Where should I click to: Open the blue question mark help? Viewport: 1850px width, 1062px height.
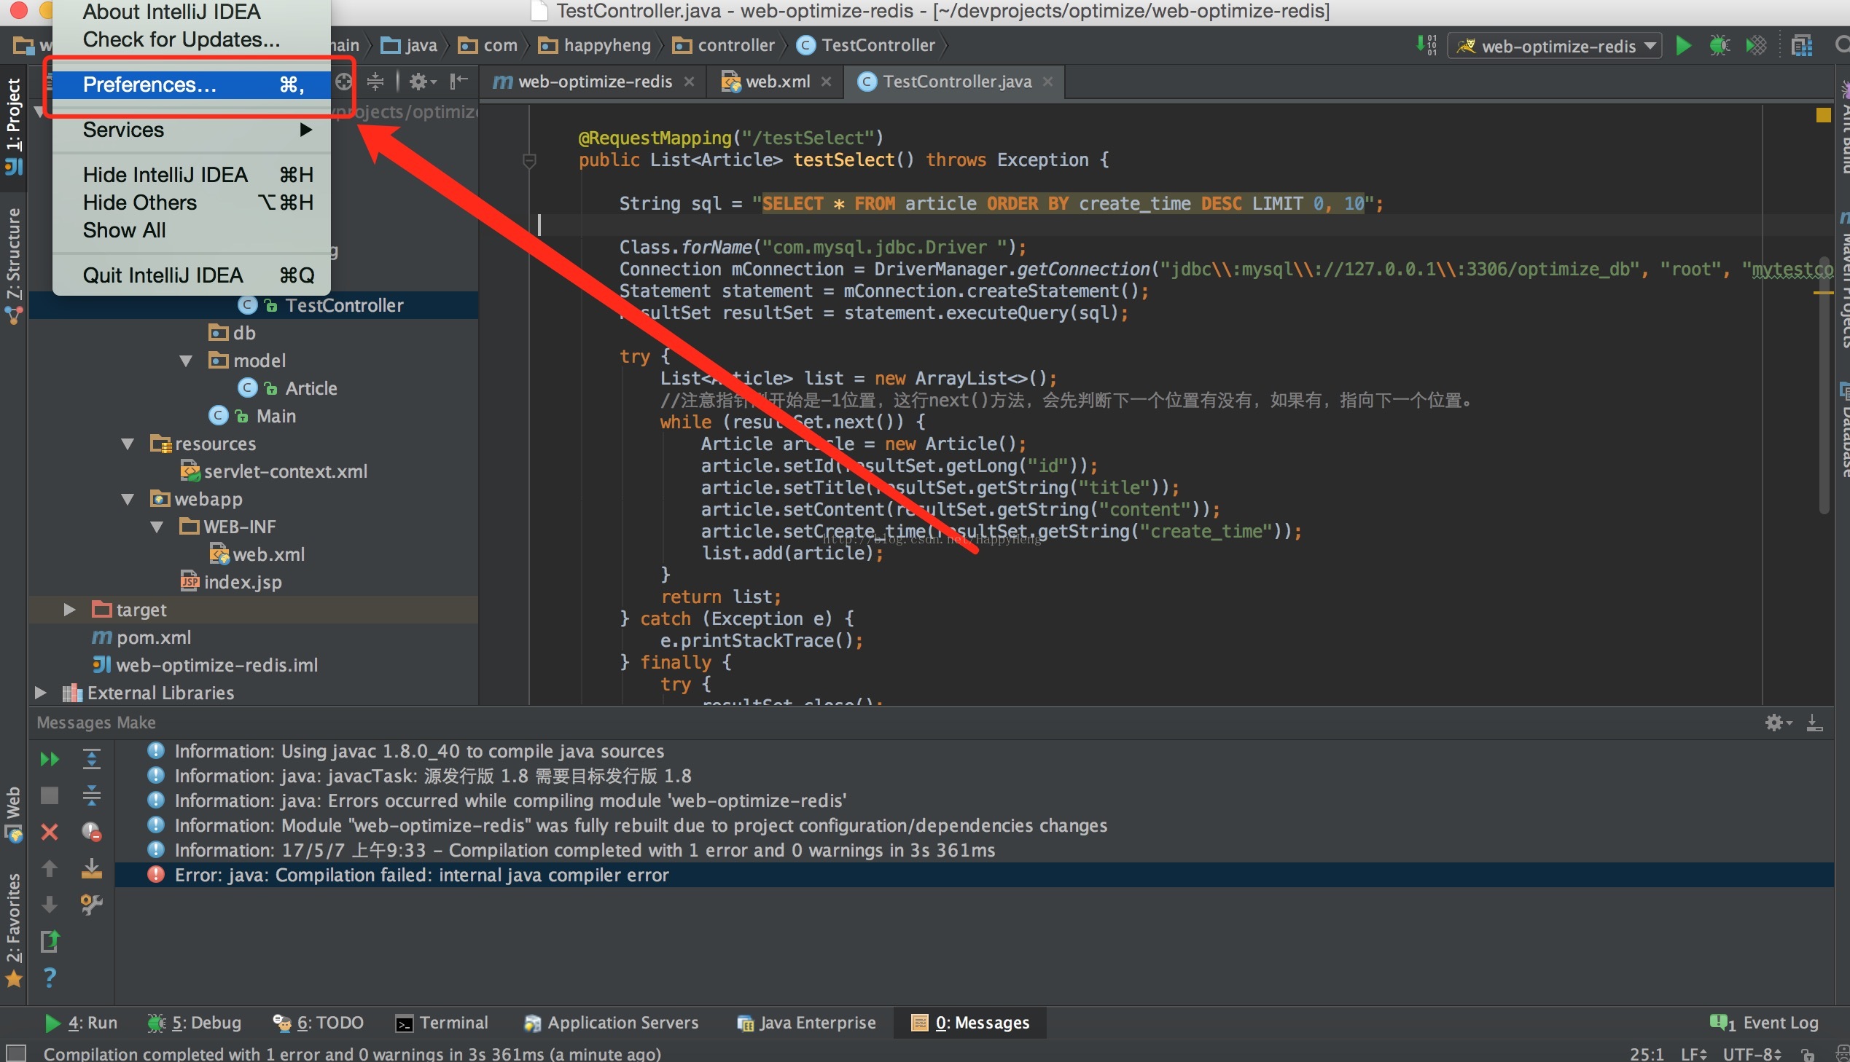coord(49,978)
